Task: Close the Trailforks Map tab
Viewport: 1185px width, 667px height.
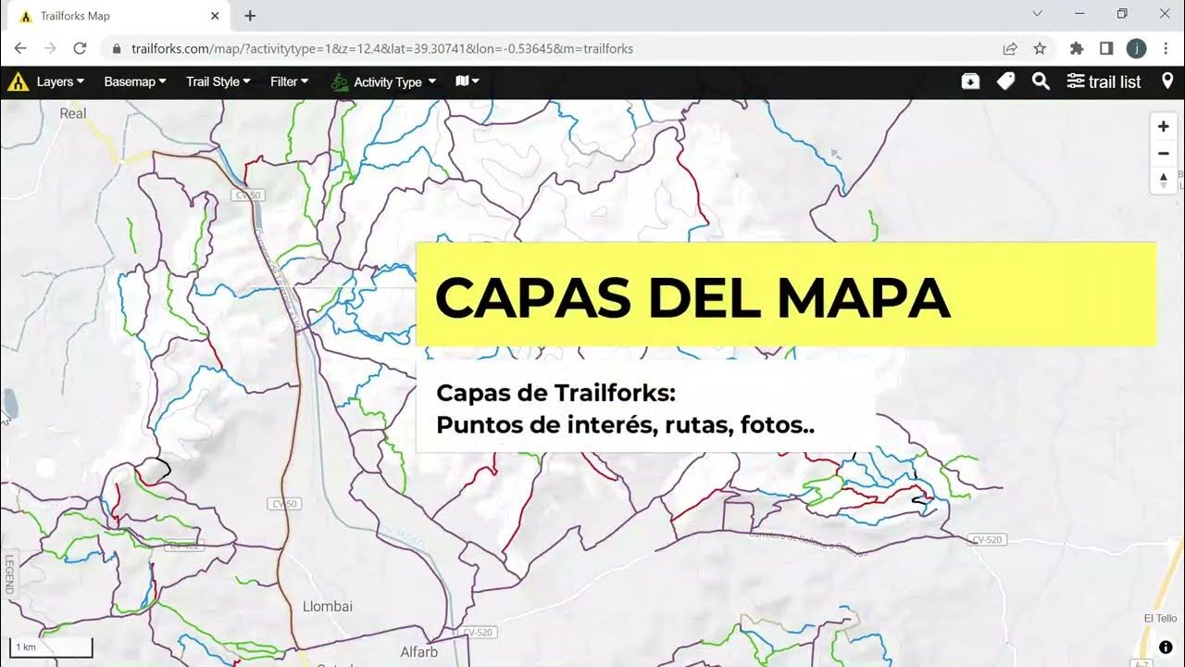Action: click(x=216, y=16)
